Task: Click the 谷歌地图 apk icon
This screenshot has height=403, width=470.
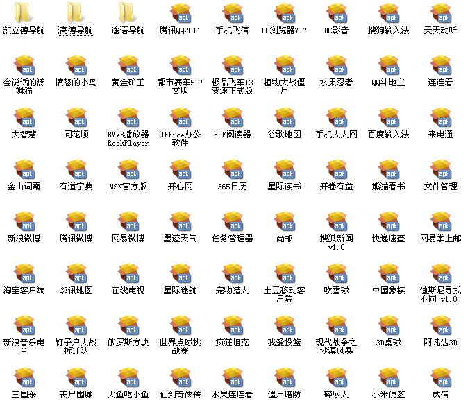Action: (x=285, y=117)
